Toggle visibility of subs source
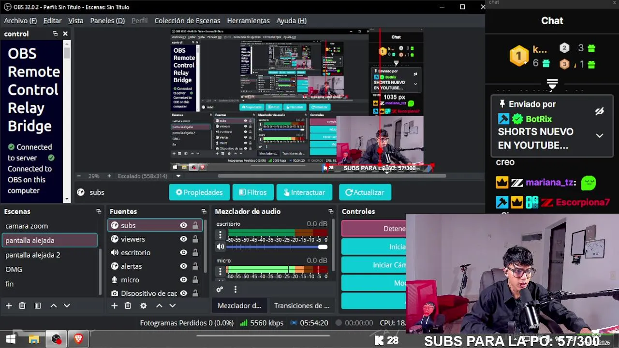Screen dimensions: 619x348 coord(183,225)
